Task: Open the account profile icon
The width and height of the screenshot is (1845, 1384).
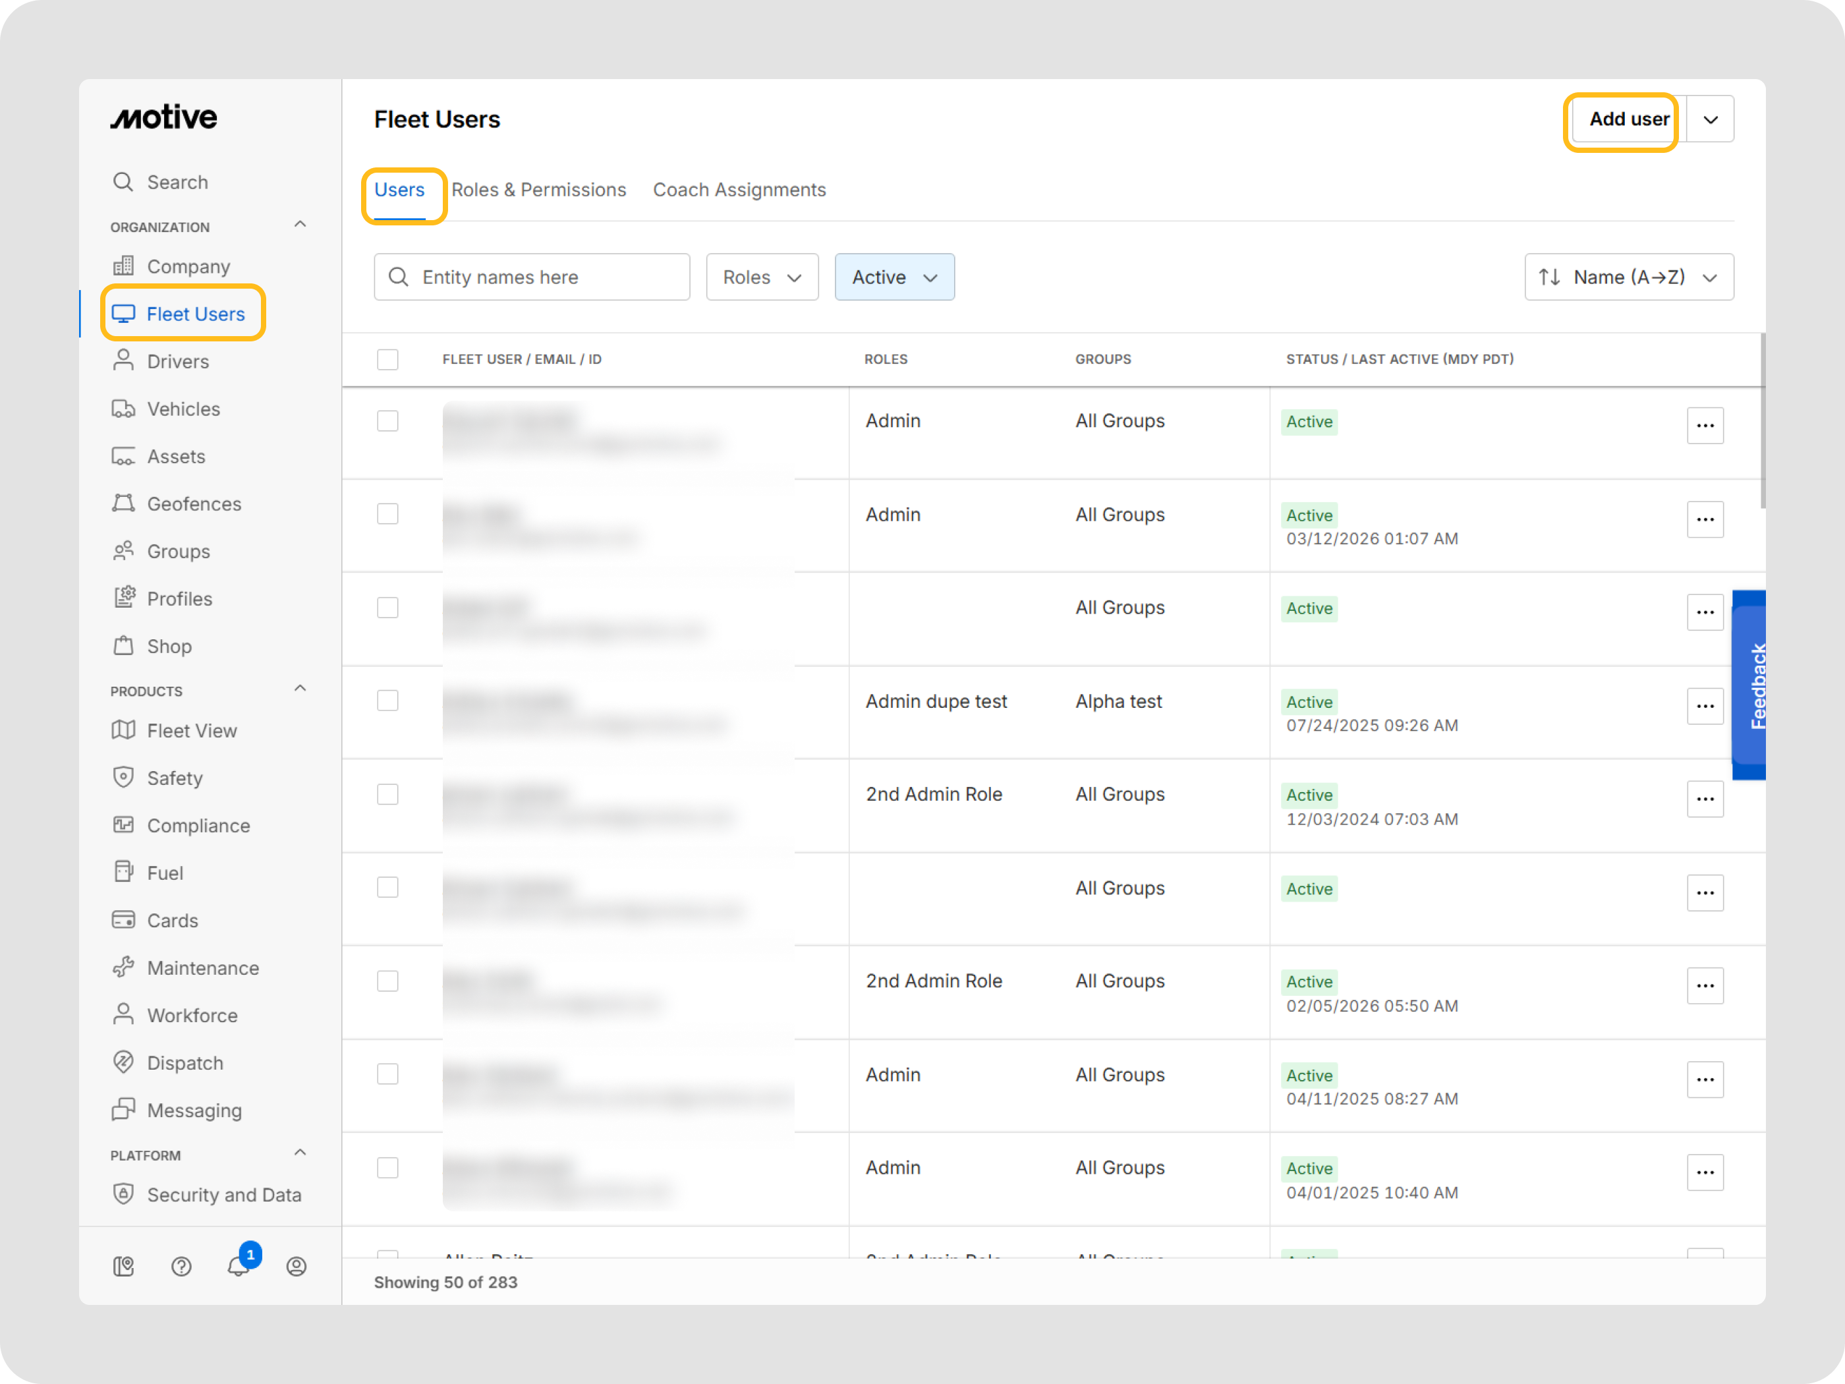Action: 296,1267
